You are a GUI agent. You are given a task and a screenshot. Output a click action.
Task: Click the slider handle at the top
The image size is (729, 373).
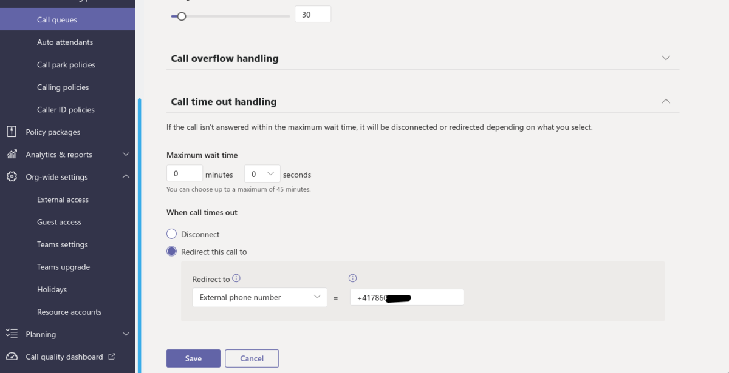[x=181, y=16]
